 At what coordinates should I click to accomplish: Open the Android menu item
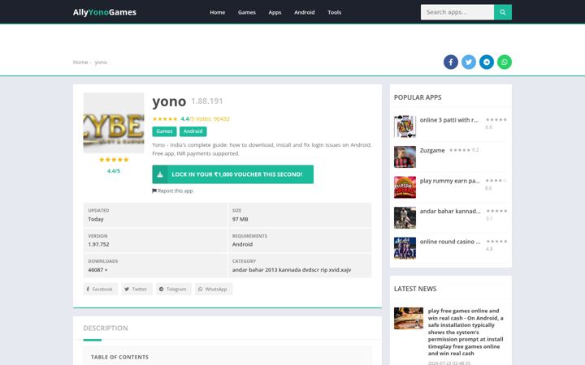tap(305, 12)
